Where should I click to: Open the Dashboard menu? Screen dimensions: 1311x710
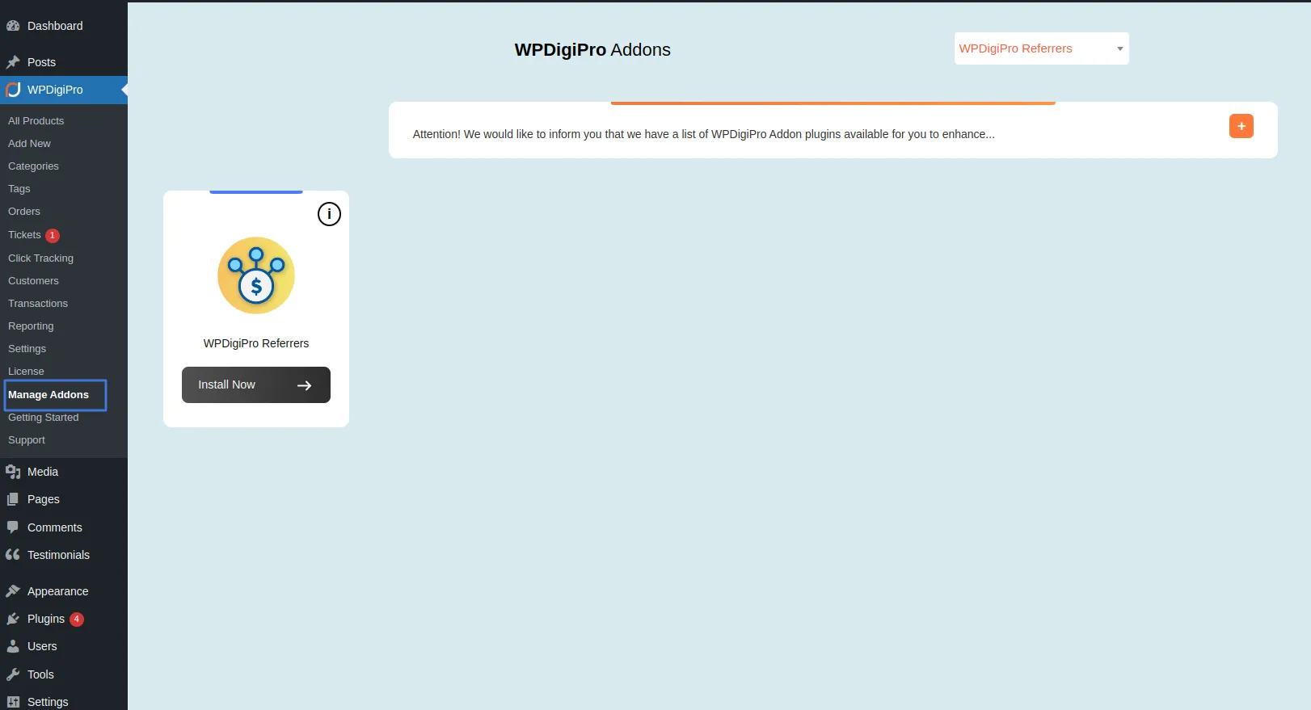[x=55, y=26]
